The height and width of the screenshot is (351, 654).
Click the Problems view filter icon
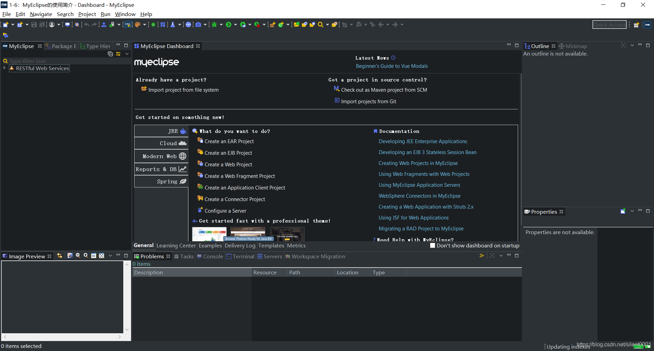tap(482, 256)
